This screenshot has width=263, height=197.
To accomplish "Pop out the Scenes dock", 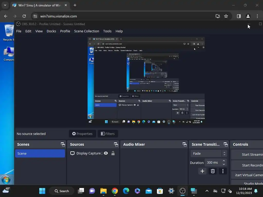I will point(63,144).
